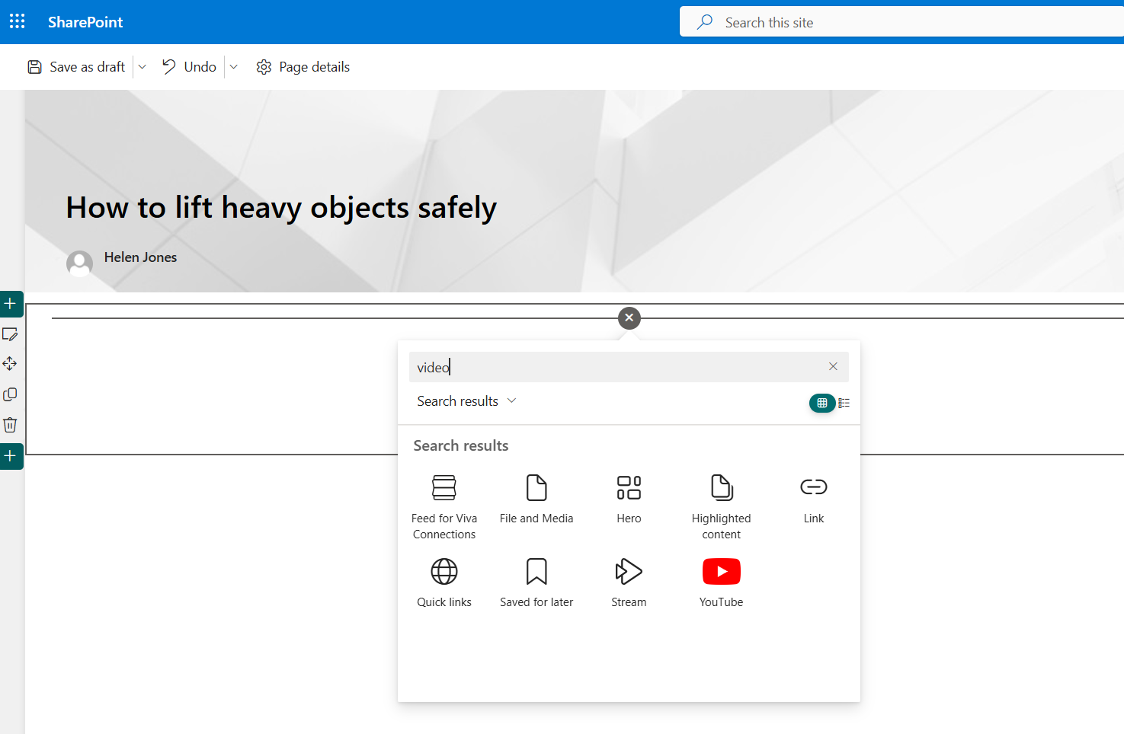Select Feed for Viva Connections web part
The width and height of the screenshot is (1124, 734).
[x=444, y=506]
